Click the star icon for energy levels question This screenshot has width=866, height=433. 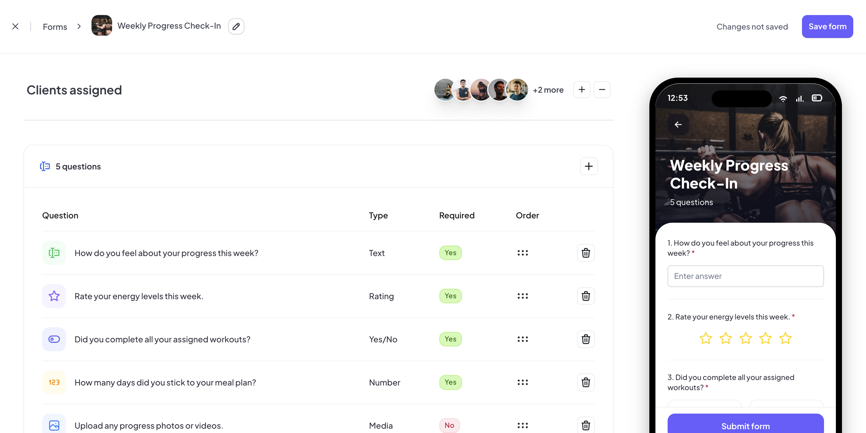coord(54,296)
